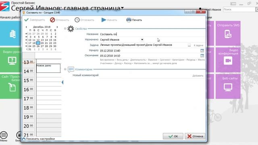The image size is (258, 145).
Task: Click the 'Весь день' option link
Action: pos(122,60)
